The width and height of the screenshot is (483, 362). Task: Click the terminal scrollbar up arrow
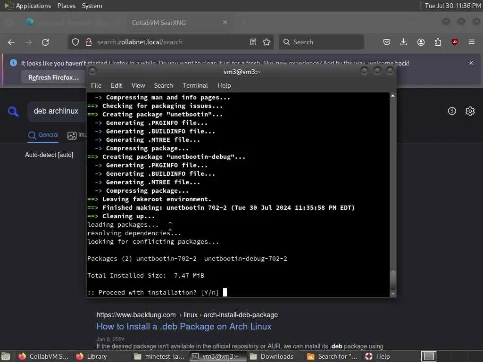[x=393, y=96]
